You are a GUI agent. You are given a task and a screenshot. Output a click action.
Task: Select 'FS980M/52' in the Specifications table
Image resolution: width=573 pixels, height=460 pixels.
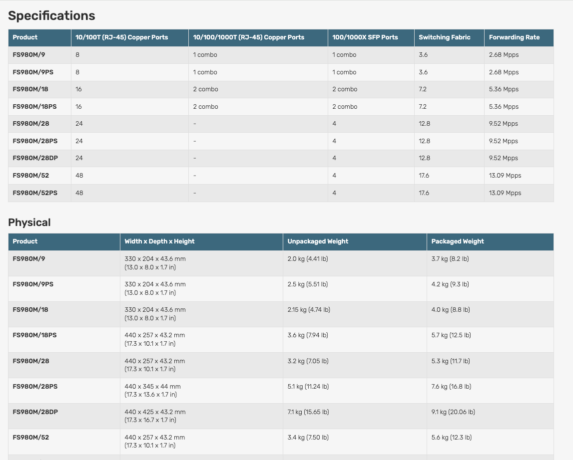pos(30,176)
